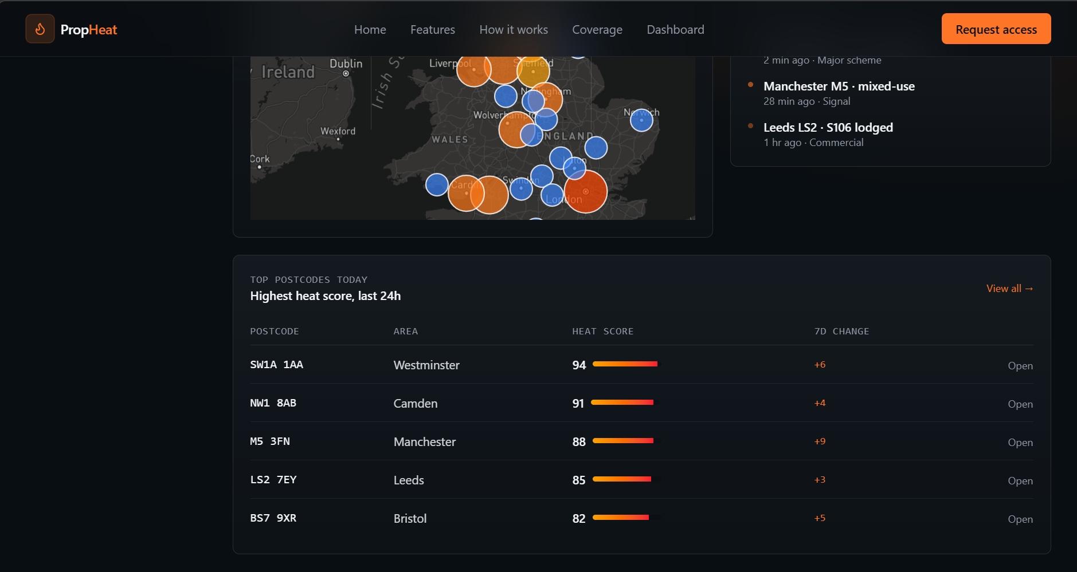1077x572 pixels.
Task: Click the Request access button
Action: click(x=996, y=29)
